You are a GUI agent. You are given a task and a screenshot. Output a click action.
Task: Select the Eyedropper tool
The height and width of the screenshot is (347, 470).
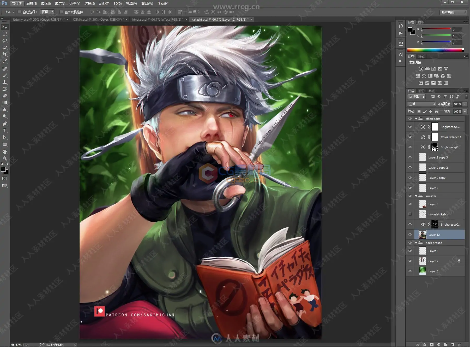(x=5, y=61)
